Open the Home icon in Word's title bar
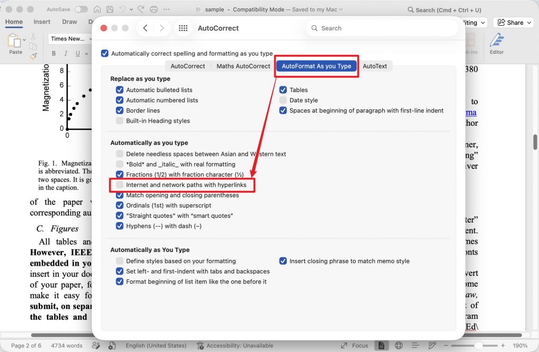The width and height of the screenshot is (539, 352). pyautogui.click(x=97, y=9)
